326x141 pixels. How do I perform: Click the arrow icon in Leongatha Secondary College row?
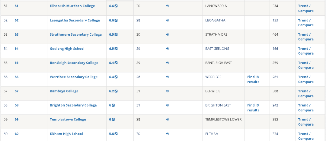click(167, 20)
